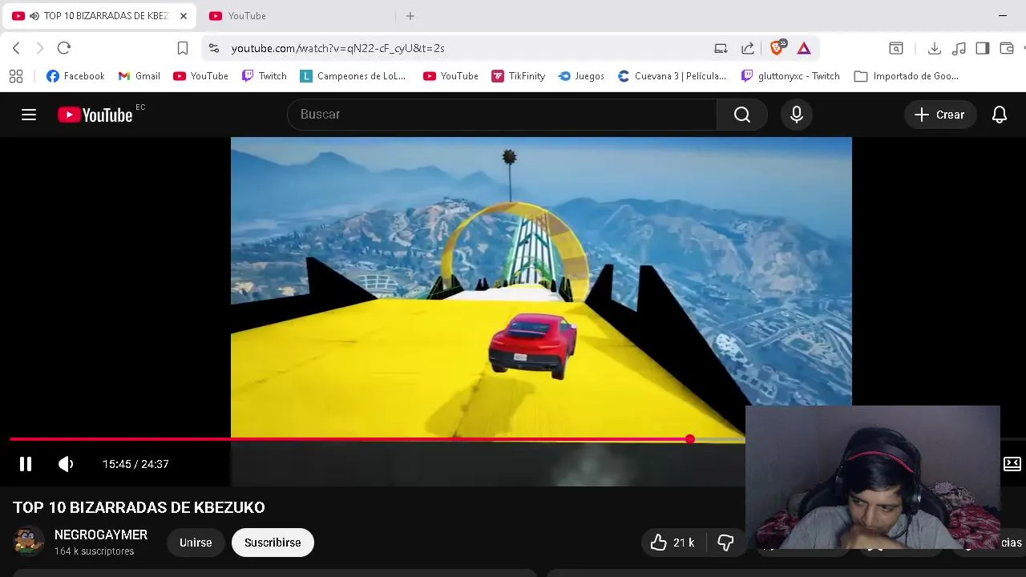The height and width of the screenshot is (577, 1026).
Task: Mute the video volume speaker icon
Action: click(x=66, y=464)
